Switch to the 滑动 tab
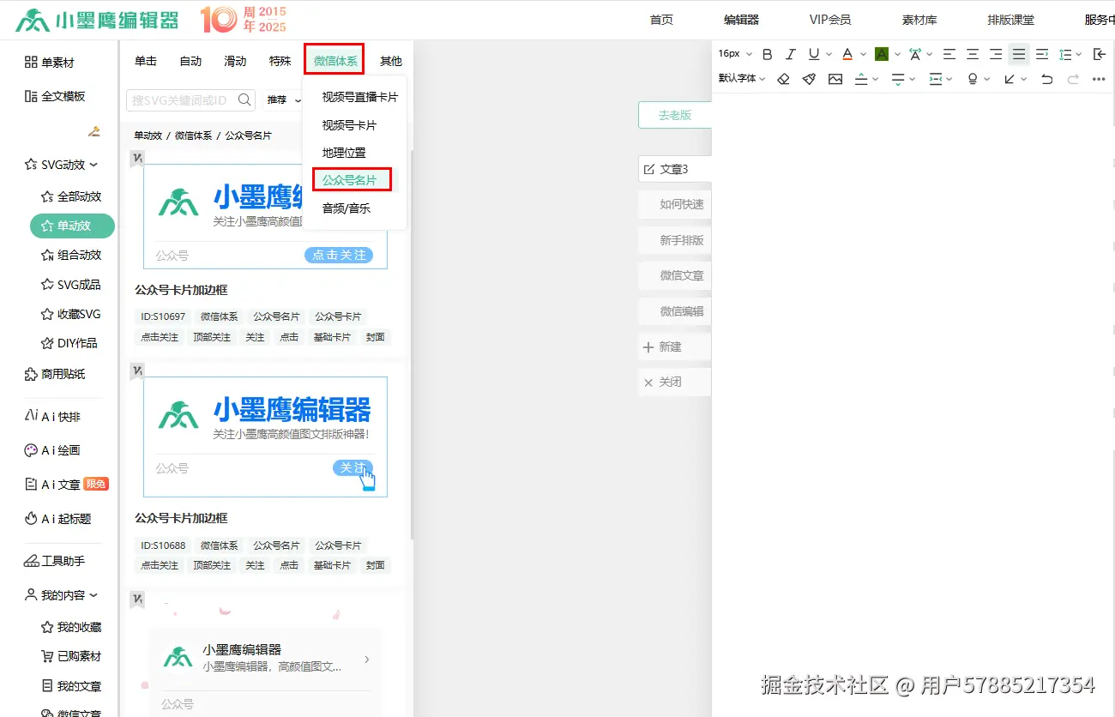This screenshot has width=1115, height=717. (x=235, y=61)
